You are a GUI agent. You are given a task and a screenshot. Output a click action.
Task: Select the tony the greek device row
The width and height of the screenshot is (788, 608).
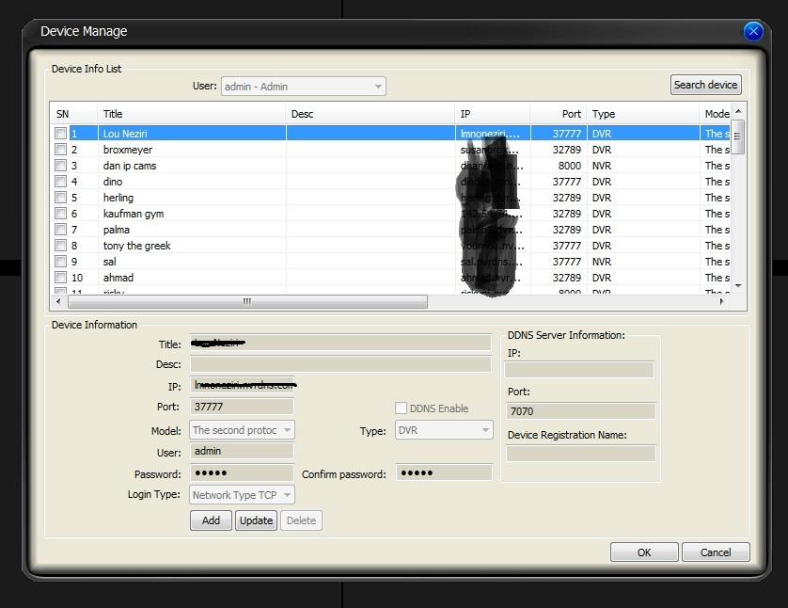coord(137,246)
